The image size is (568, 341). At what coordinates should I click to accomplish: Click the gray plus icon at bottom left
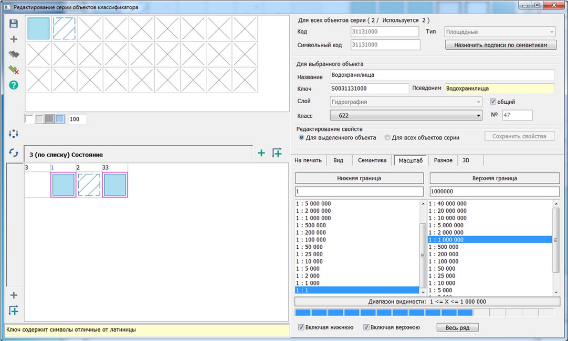[x=14, y=295]
